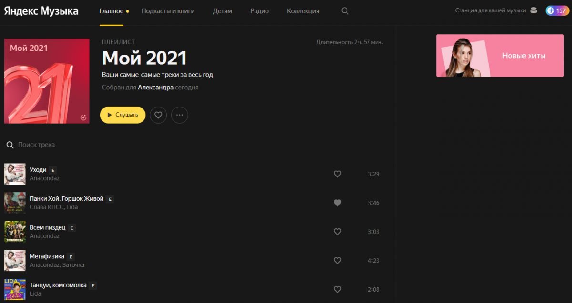Like the track Танцуй, комсомолка

(337, 290)
